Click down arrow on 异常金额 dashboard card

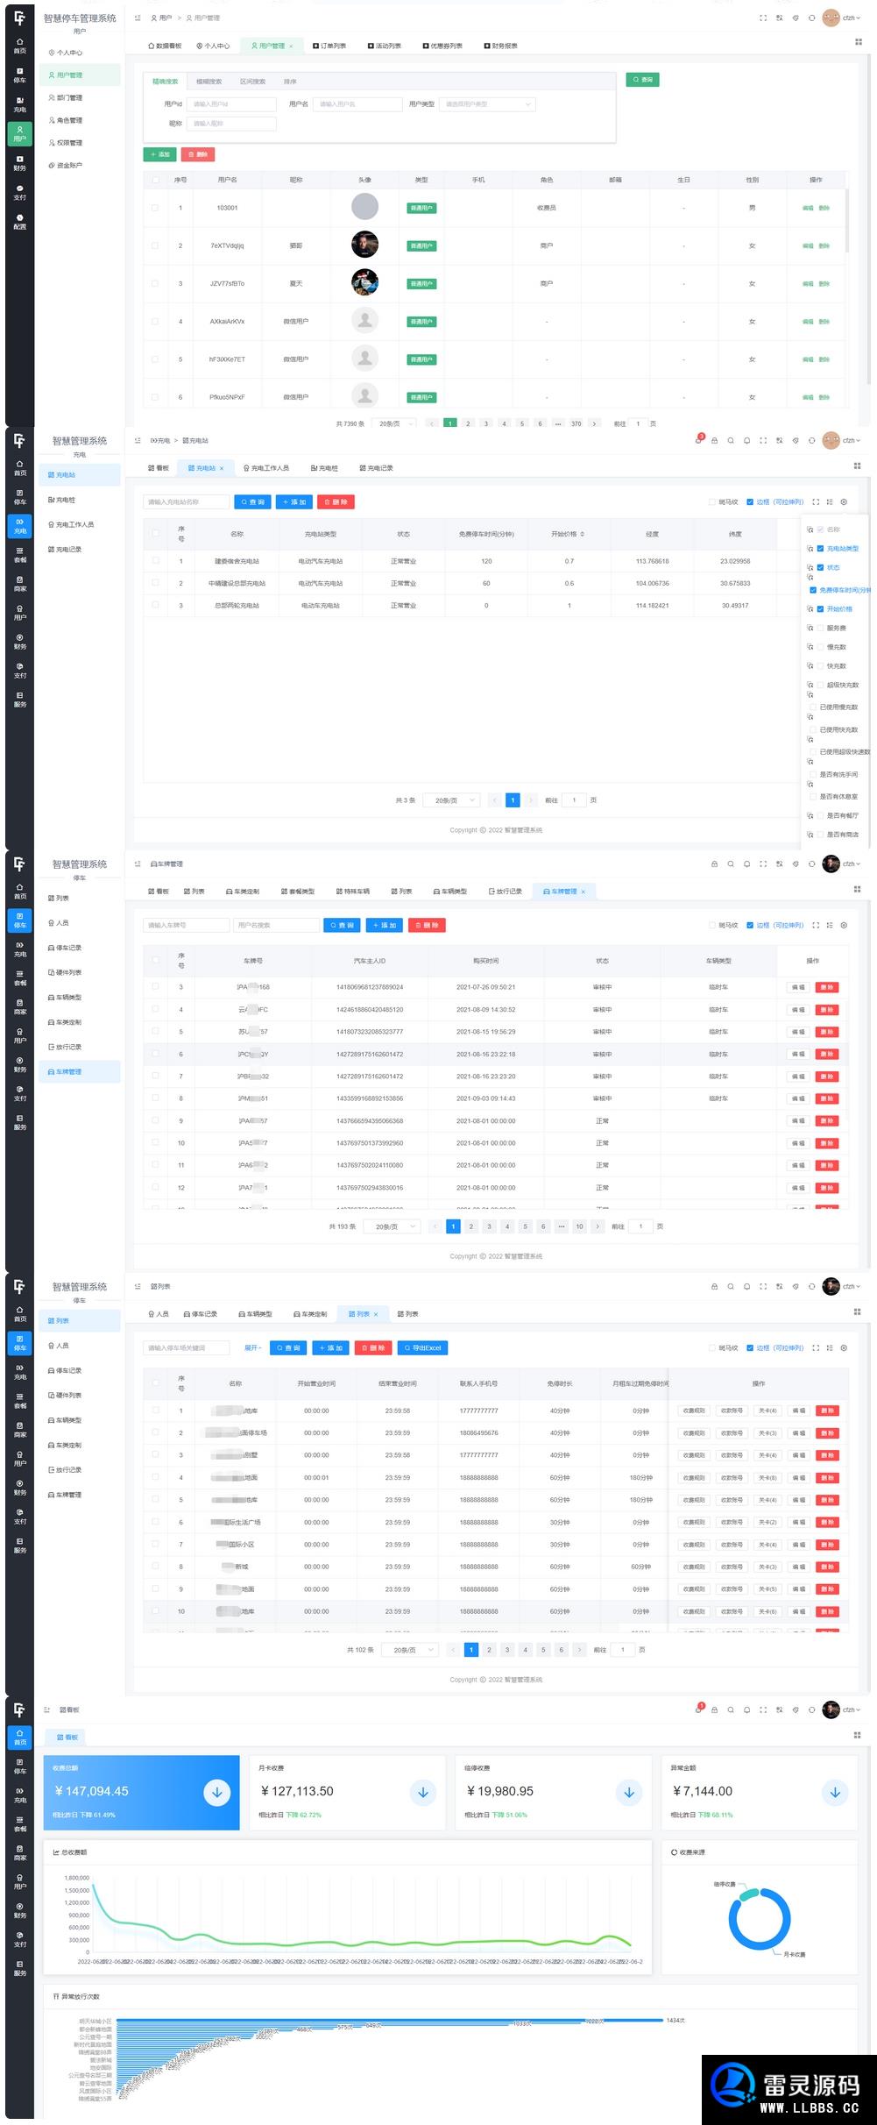835,1793
